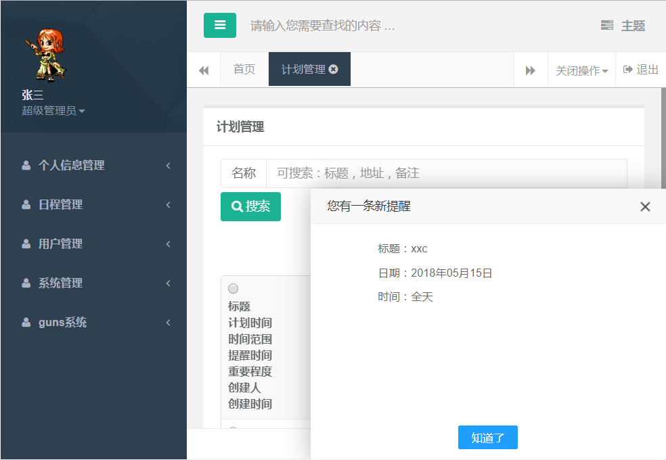Screen dimensions: 666x460
Task: Click the person icon beside 用户管理
Action: [x=26, y=244]
